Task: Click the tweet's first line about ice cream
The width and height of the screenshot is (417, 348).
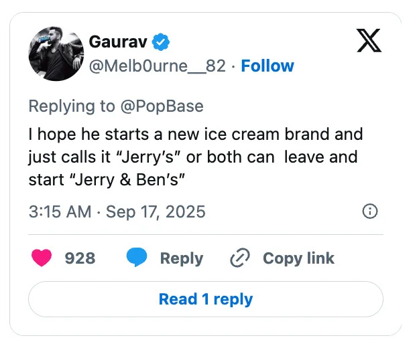Action: tap(195, 134)
